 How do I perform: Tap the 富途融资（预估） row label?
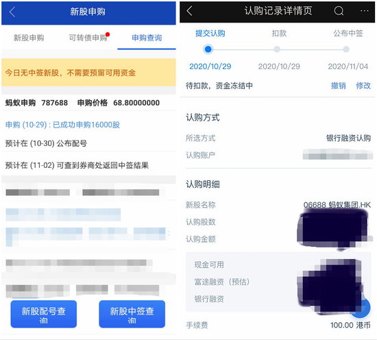(x=221, y=282)
